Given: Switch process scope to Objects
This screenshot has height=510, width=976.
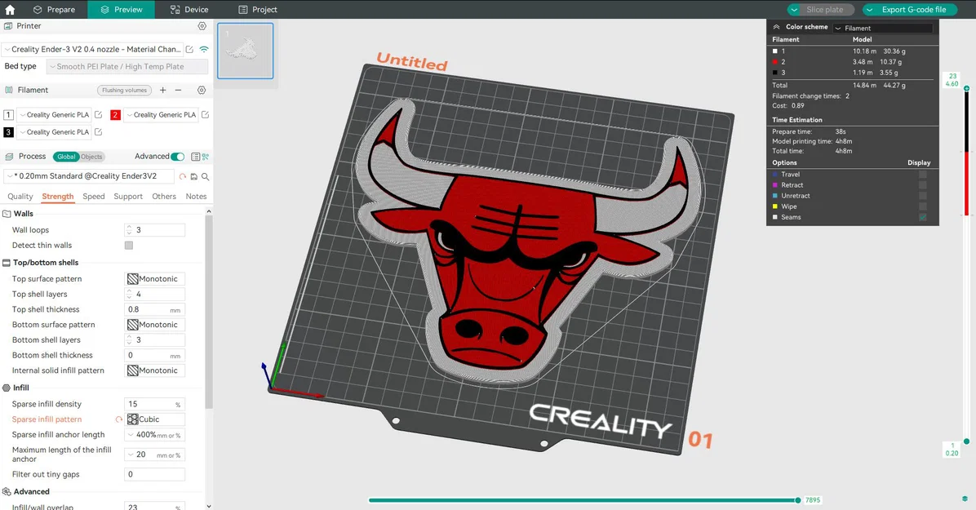Looking at the screenshot, I should [x=91, y=157].
